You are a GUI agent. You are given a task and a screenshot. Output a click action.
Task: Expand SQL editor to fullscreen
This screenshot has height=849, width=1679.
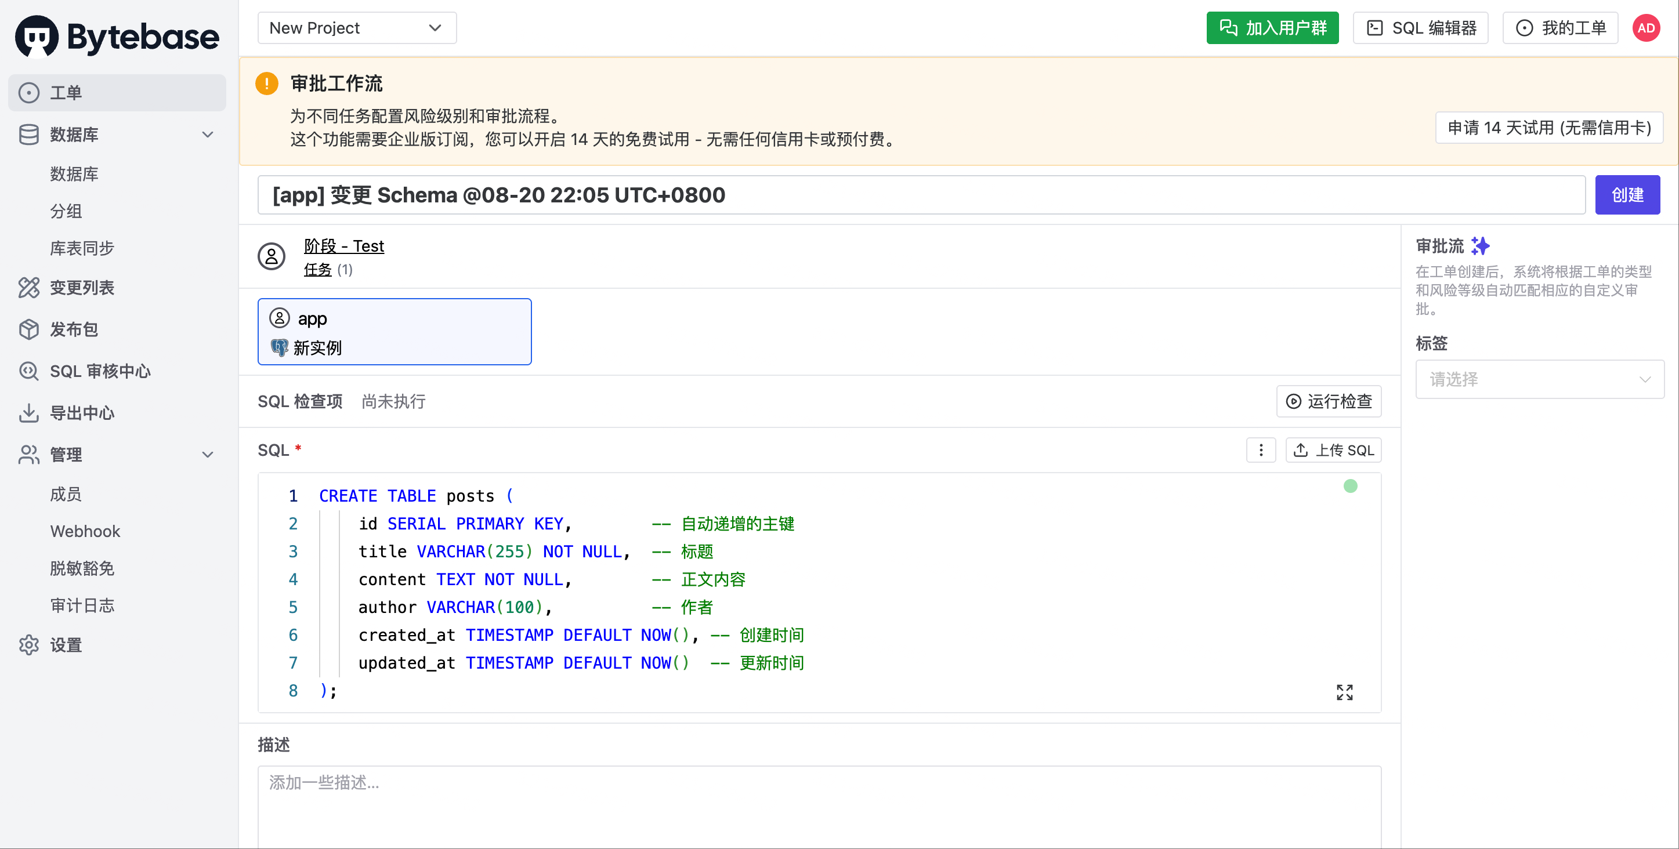click(1344, 691)
